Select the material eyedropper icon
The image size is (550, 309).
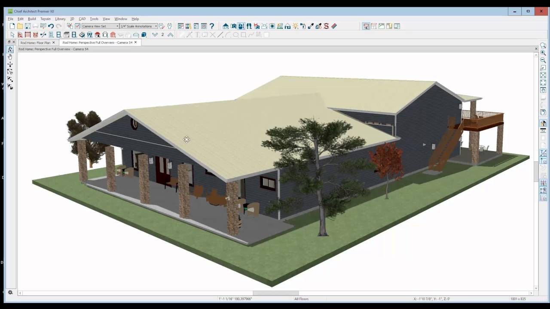[310, 26]
